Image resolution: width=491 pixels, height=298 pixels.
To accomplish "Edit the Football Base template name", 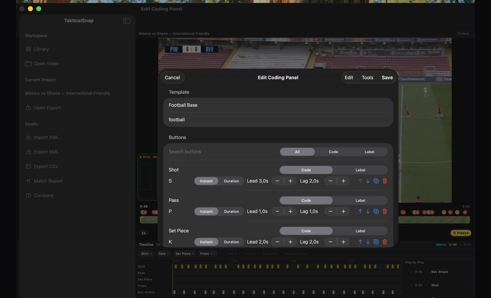I will (278, 105).
